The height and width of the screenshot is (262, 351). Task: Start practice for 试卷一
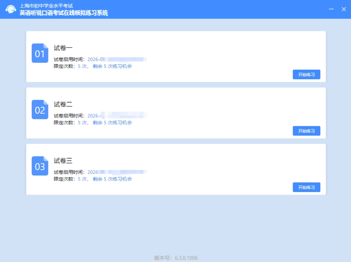coord(306,74)
